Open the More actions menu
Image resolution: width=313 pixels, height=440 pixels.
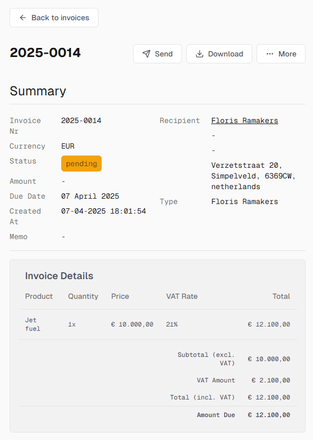(281, 54)
